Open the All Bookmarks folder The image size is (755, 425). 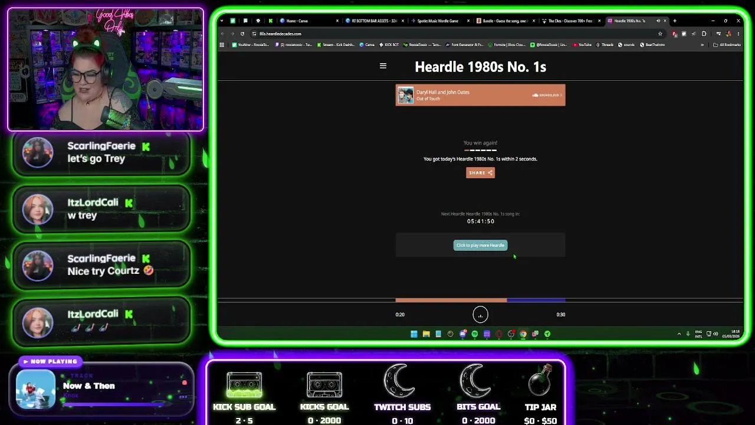pyautogui.click(x=727, y=45)
